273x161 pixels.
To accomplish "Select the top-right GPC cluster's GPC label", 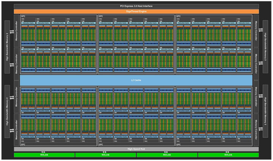I will click(x=178, y=16).
